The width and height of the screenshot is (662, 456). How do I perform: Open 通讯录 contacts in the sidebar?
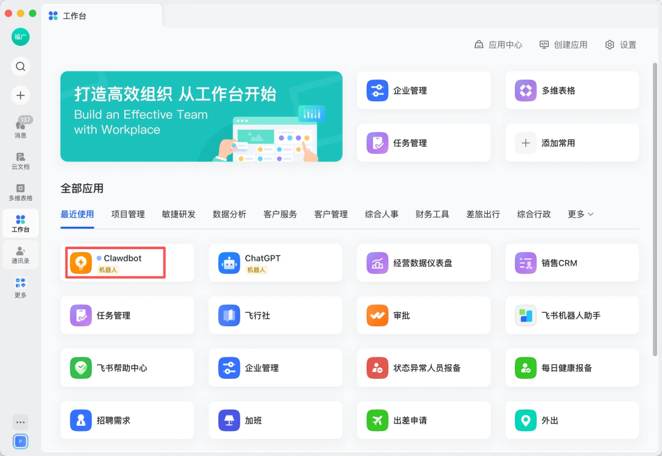tap(20, 255)
